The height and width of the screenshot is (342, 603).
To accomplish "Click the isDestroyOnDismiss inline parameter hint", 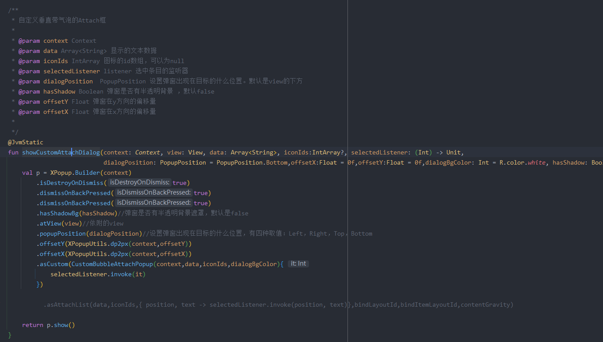I will tap(139, 182).
